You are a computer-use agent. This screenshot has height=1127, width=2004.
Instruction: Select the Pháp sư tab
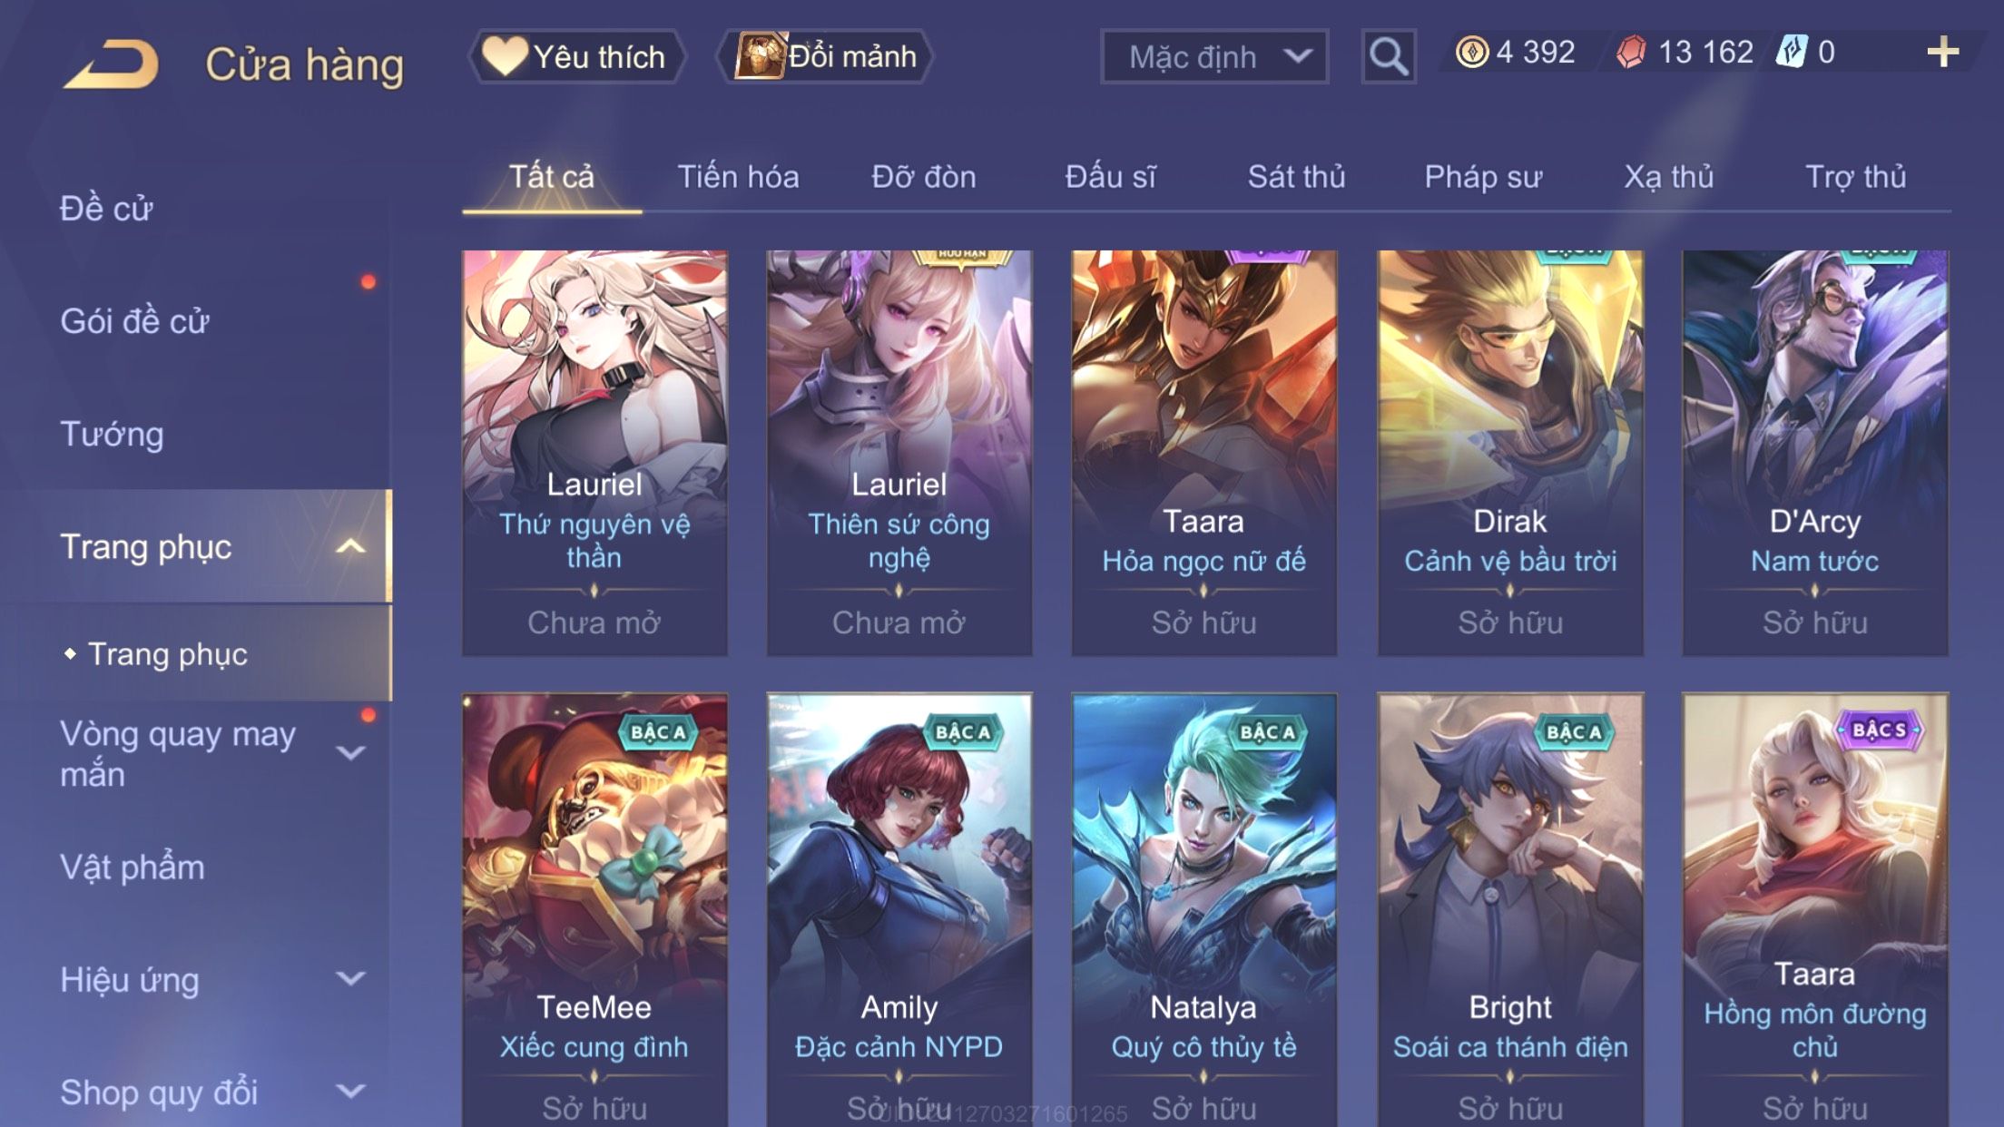pyautogui.click(x=1483, y=176)
